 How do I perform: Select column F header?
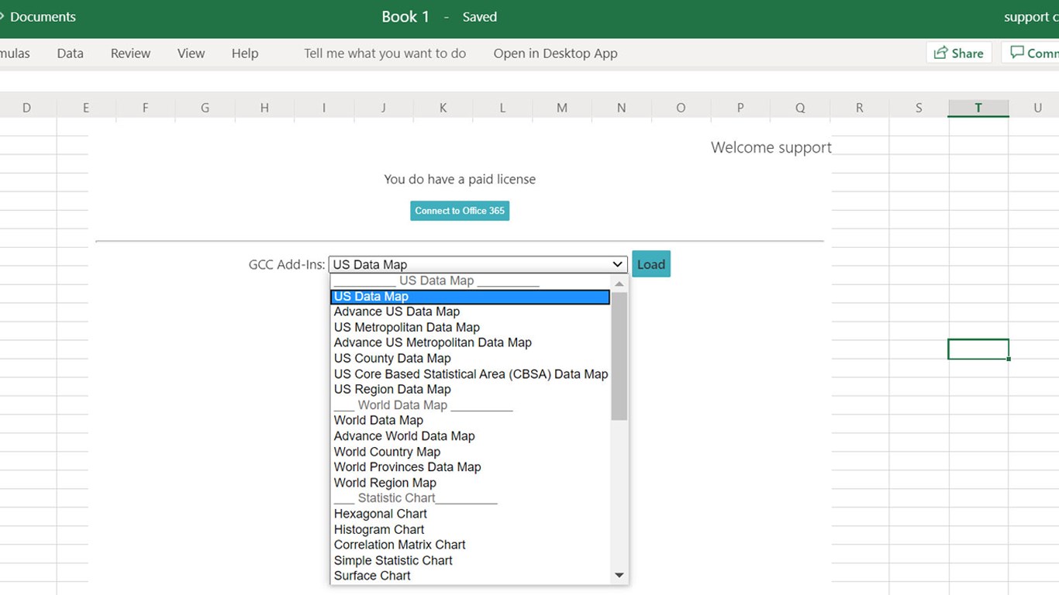click(145, 108)
